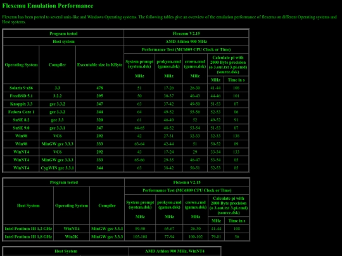Click the executable size value 320
The height and width of the screenshot is (256, 342).
click(x=99, y=120)
